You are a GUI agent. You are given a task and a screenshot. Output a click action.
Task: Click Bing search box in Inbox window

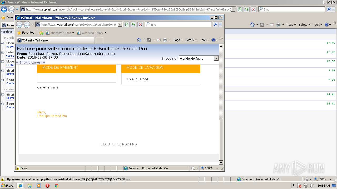291,9
